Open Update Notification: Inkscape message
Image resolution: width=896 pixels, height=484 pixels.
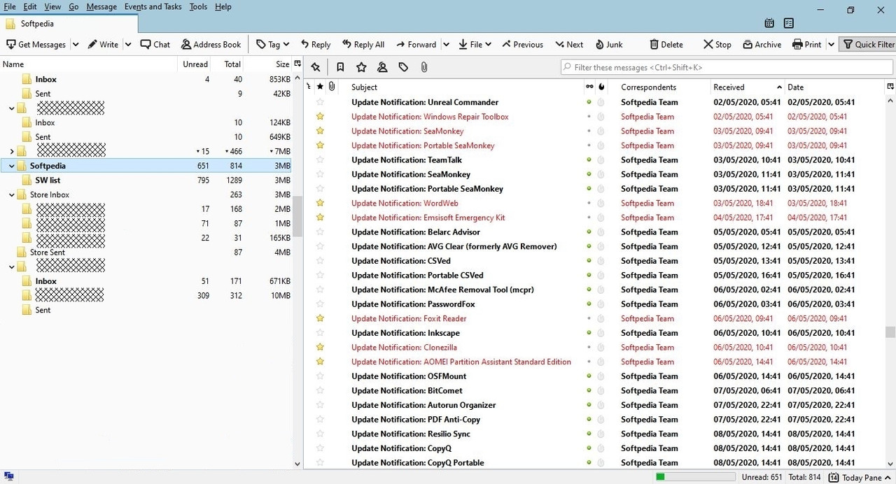(x=407, y=332)
